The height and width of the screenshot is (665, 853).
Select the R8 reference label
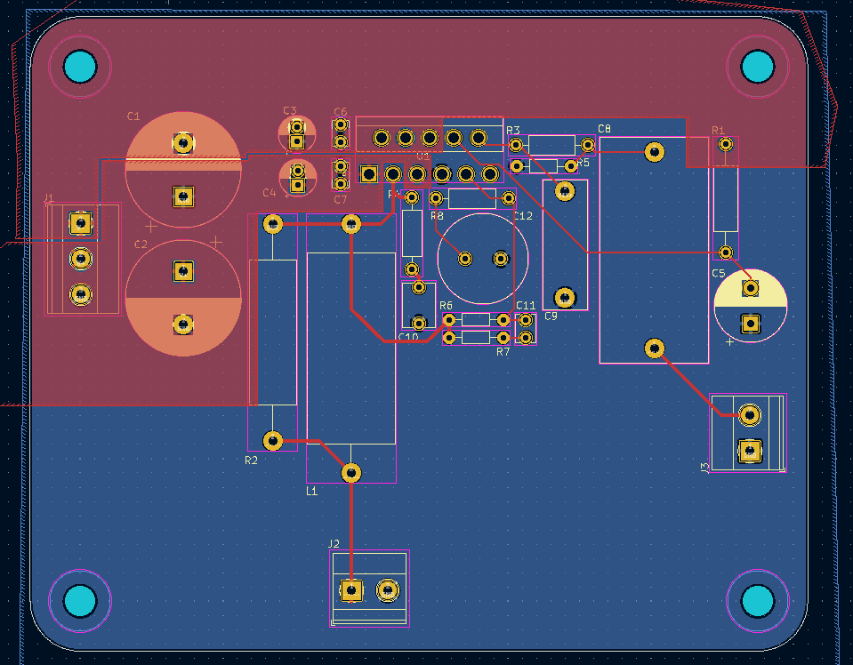pyautogui.click(x=437, y=216)
